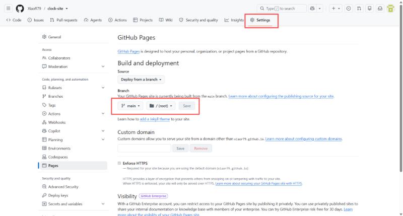Click the Environments icon in sidebar
403x216 pixels.
coord(44,148)
